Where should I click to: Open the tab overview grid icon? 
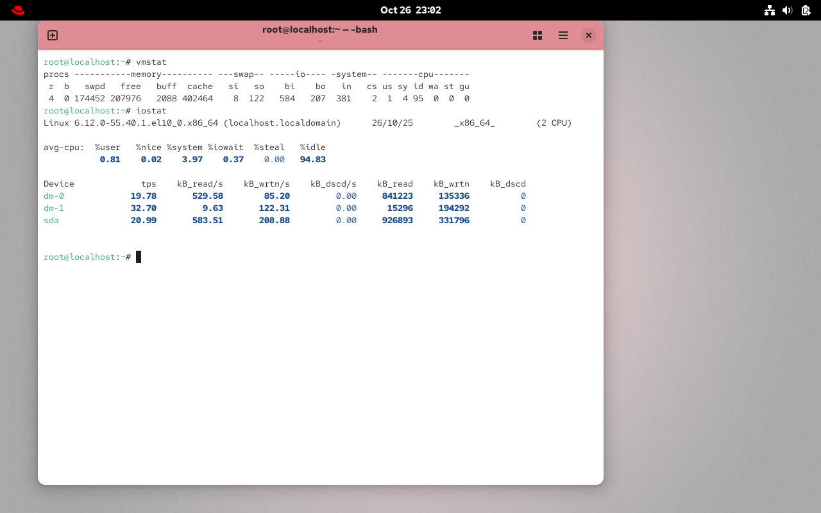[537, 35]
